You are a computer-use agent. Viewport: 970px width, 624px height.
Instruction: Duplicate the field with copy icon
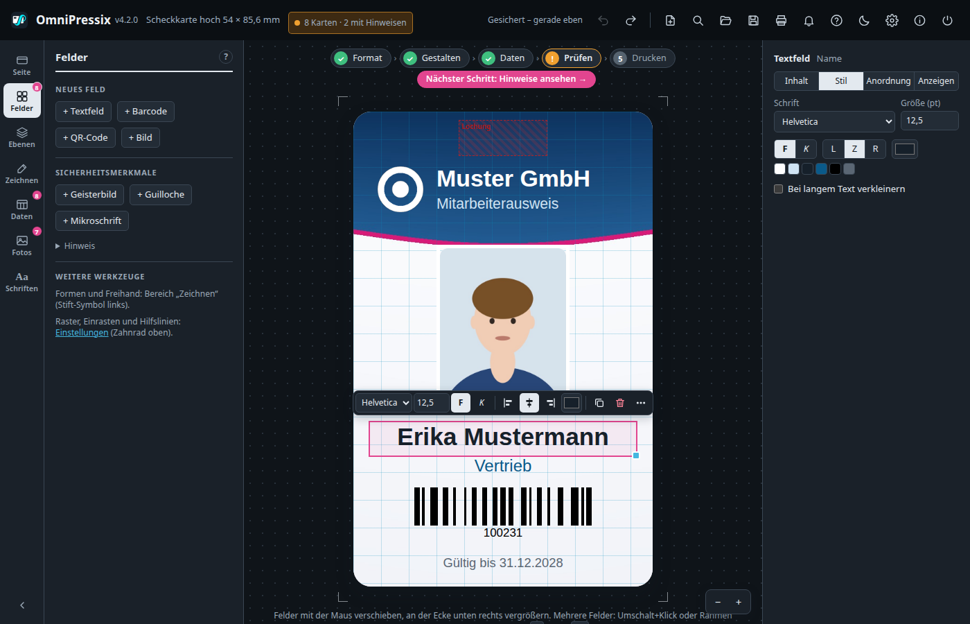[599, 403]
